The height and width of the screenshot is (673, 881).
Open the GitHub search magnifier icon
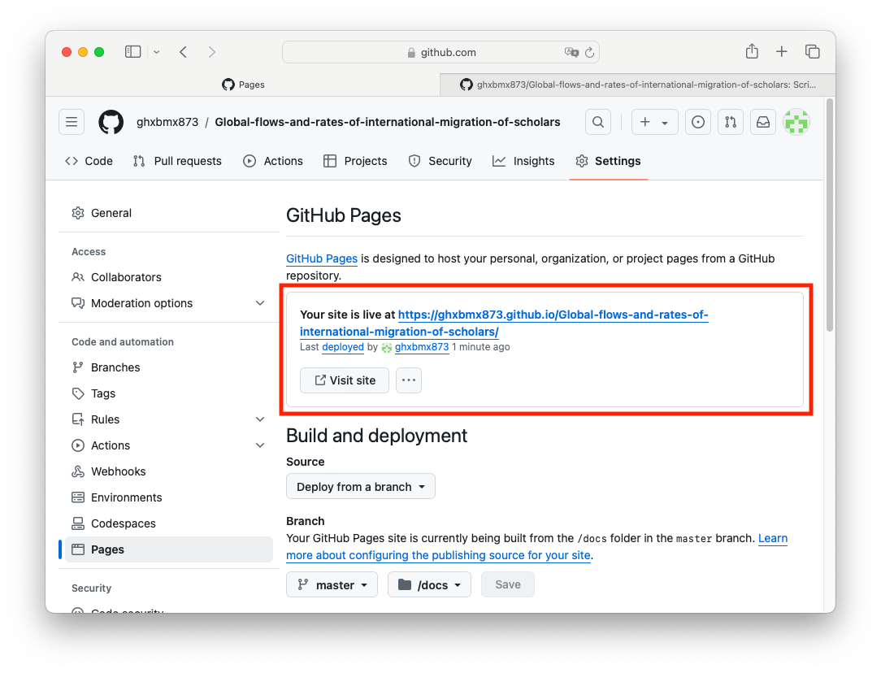pyautogui.click(x=598, y=122)
